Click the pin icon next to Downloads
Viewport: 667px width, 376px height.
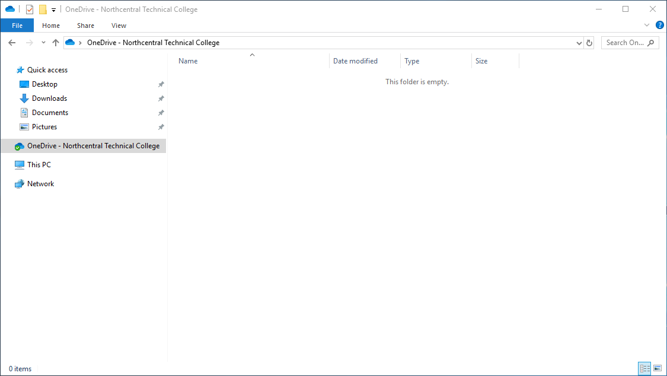coord(161,98)
